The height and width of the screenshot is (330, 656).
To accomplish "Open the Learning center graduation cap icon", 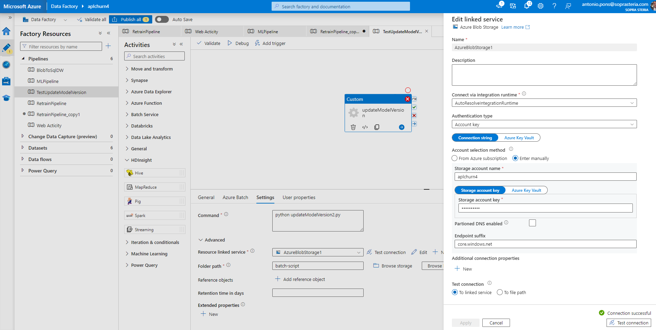I will point(6,98).
